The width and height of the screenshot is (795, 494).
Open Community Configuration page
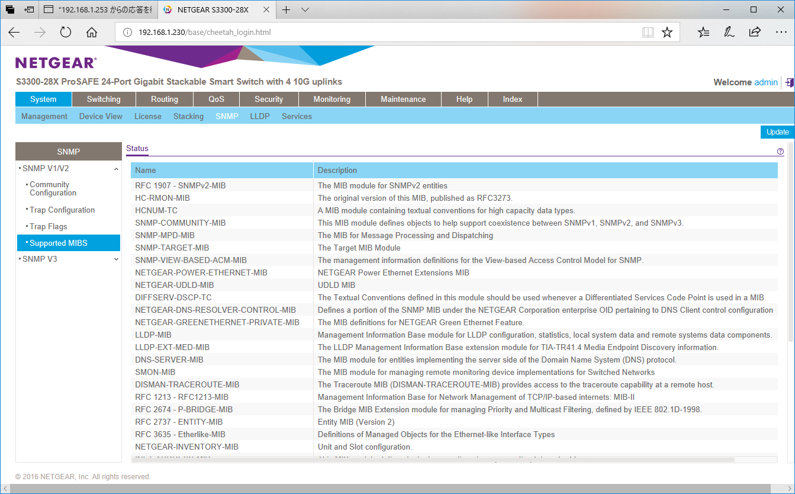[53, 189]
